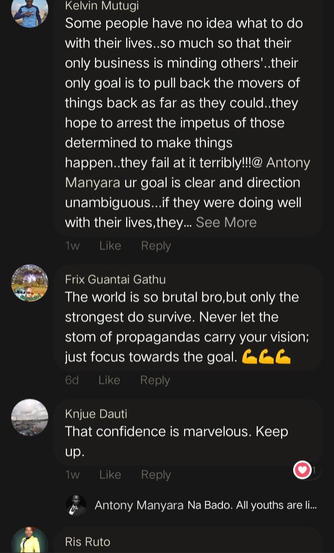Tap Knjue Dauti's profile photo

pos(30,418)
